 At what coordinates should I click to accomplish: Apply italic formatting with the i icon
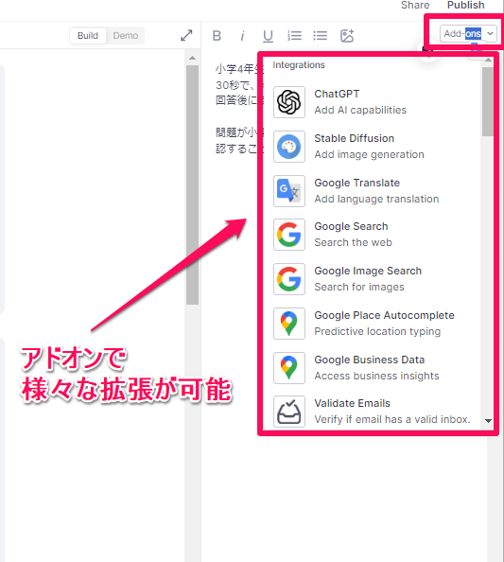click(242, 36)
